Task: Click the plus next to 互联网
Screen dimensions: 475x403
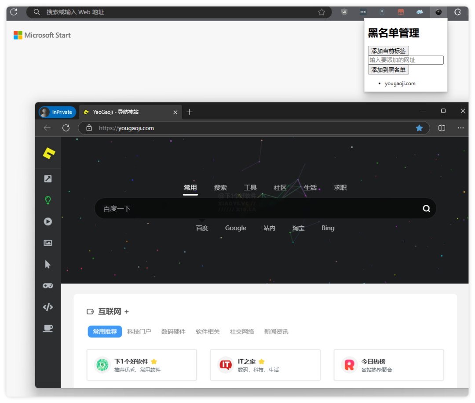Action: (x=127, y=312)
